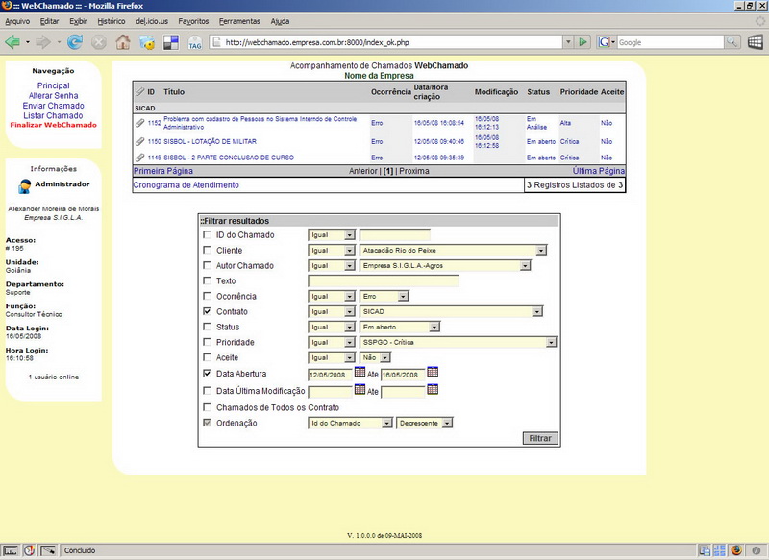The image size is (769, 560).
Task: Click the TAG toolbar icon
Action: point(195,42)
